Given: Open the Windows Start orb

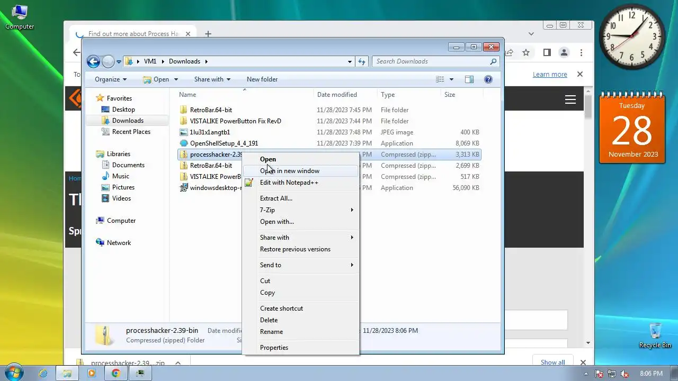Looking at the screenshot, I should 14,373.
